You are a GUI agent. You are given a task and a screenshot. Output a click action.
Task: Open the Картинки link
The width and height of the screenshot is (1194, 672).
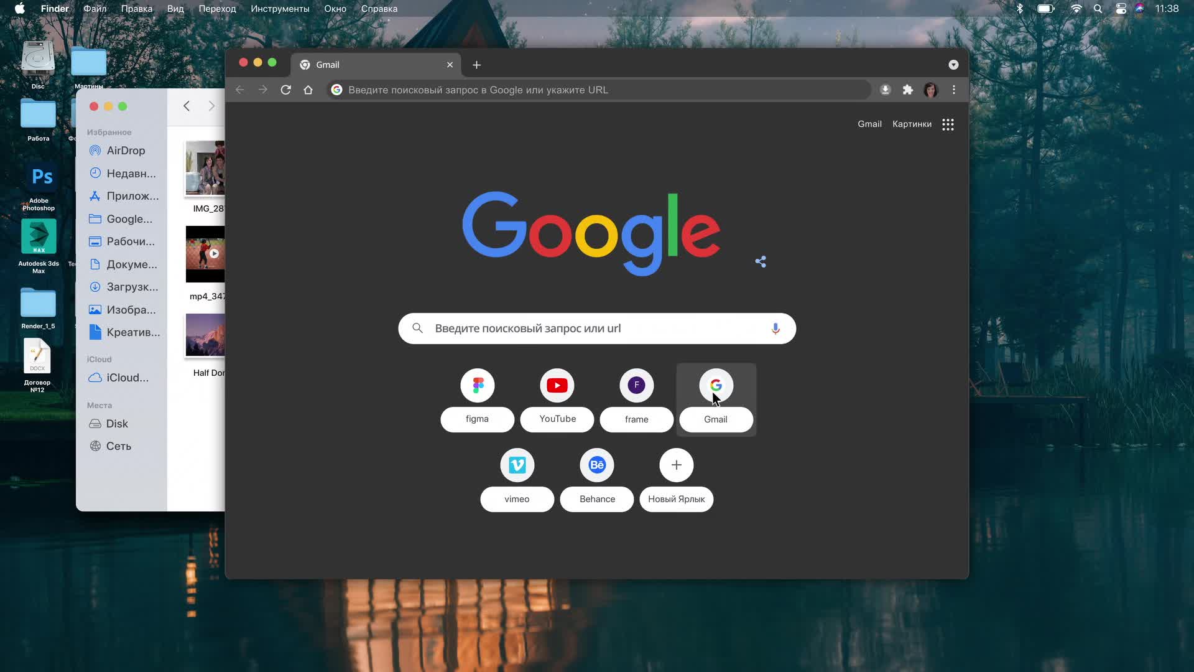tap(912, 124)
